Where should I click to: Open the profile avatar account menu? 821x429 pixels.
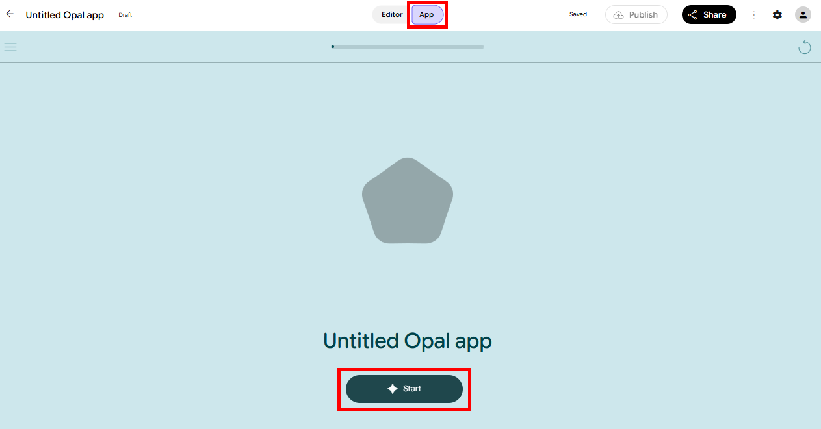click(803, 15)
